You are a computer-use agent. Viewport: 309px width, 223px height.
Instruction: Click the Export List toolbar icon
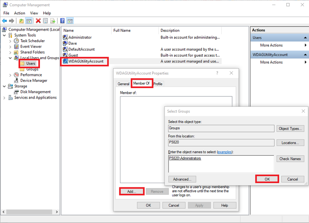53,21
